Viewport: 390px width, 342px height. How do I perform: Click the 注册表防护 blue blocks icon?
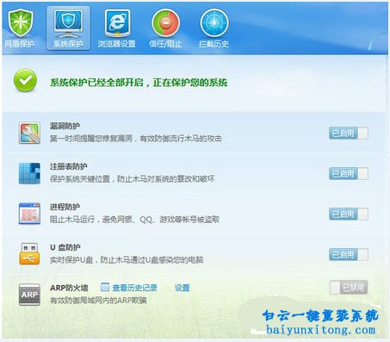pos(29,173)
